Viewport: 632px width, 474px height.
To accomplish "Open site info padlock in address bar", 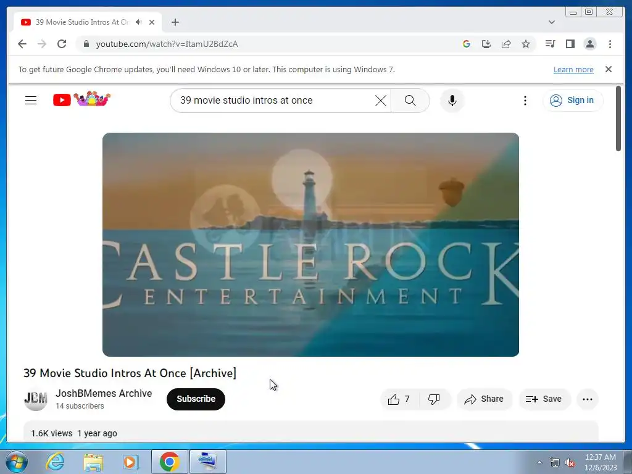I will (86, 44).
